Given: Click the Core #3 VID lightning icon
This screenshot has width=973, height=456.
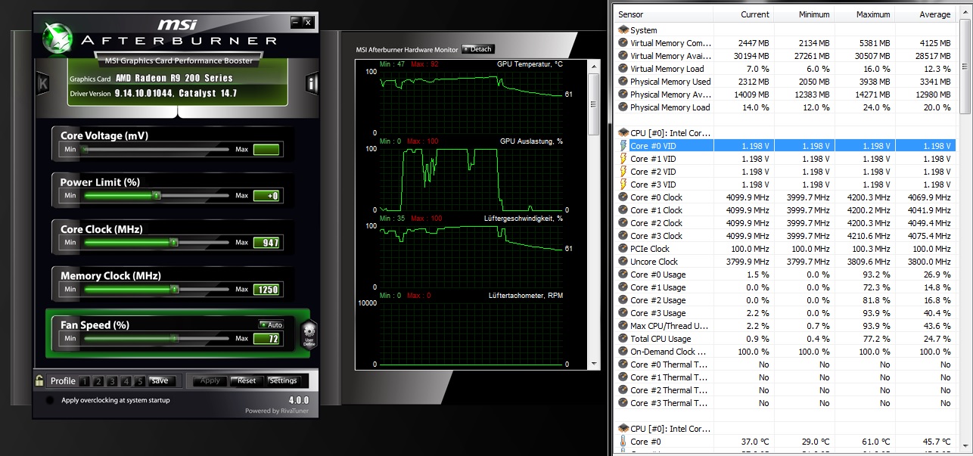Looking at the screenshot, I should click(x=623, y=185).
